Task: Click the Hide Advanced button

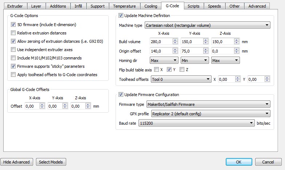Action: [17, 162]
